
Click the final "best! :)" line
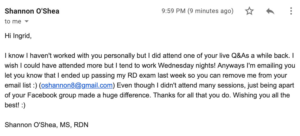tap(15, 105)
